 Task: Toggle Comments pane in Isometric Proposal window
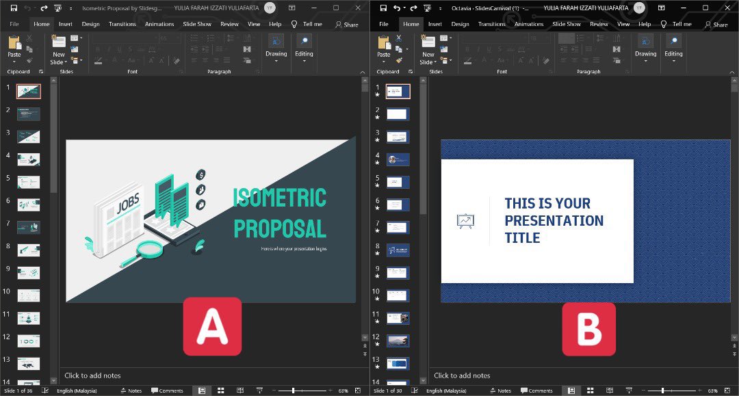(x=167, y=391)
